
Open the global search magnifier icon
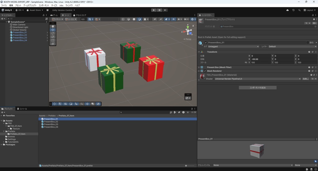299,10
